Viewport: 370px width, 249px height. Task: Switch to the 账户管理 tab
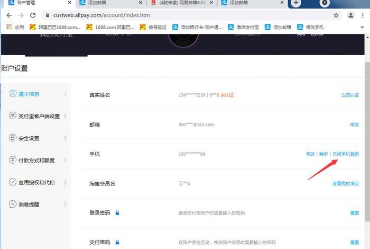click(38, 3)
